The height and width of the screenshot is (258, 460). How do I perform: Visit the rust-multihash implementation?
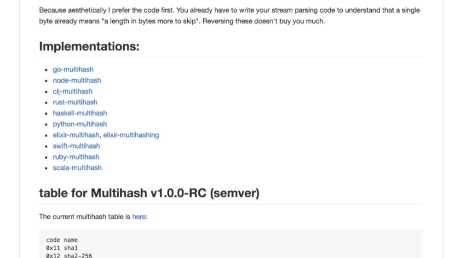click(x=75, y=102)
